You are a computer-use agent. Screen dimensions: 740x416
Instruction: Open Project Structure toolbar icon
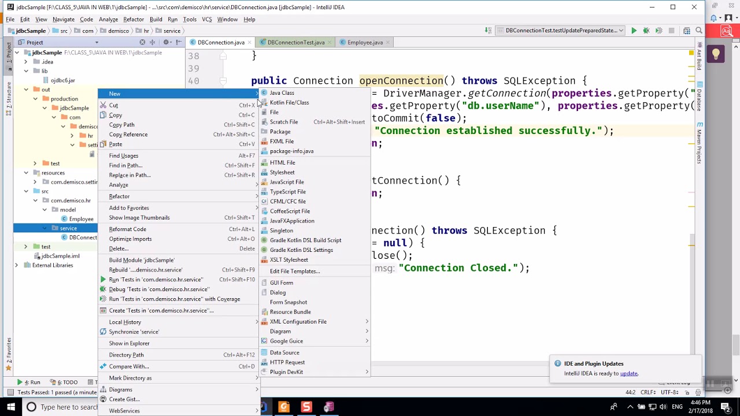pos(686,31)
